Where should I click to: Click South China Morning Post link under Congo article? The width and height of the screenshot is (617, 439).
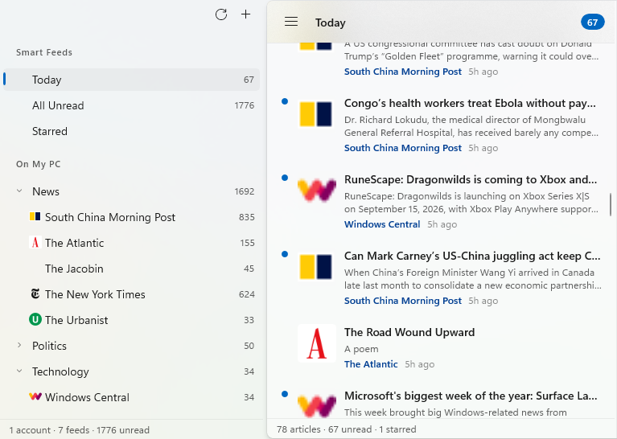pos(402,148)
